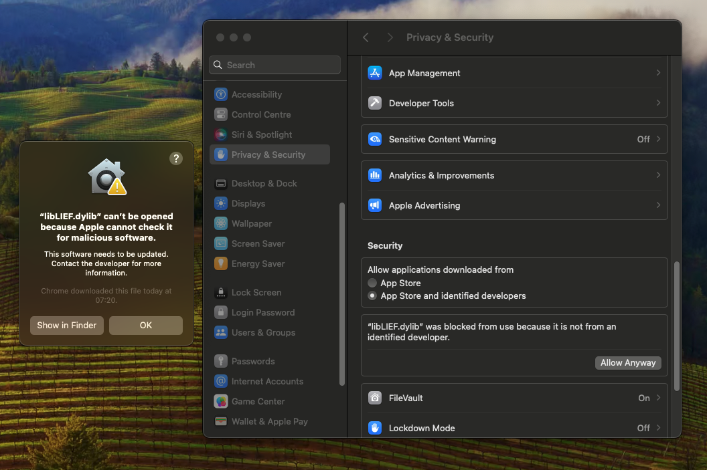The height and width of the screenshot is (470, 707).
Task: Open FileVault On chevron
Action: click(x=658, y=398)
